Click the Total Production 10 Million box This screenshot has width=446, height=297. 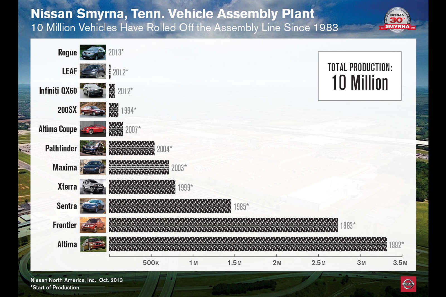tap(360, 76)
